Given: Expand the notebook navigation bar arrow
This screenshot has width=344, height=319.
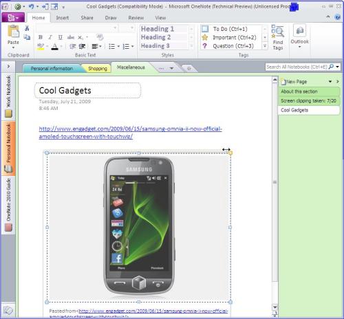Looking at the screenshot, I should pos(8,67).
